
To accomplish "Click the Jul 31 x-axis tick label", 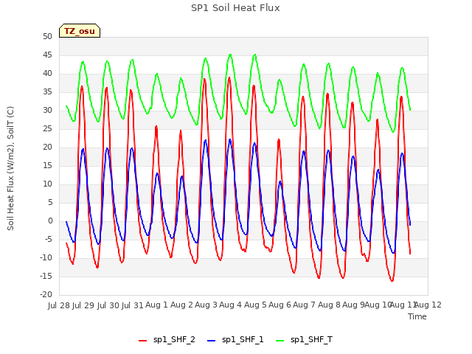I will click(x=133, y=305).
